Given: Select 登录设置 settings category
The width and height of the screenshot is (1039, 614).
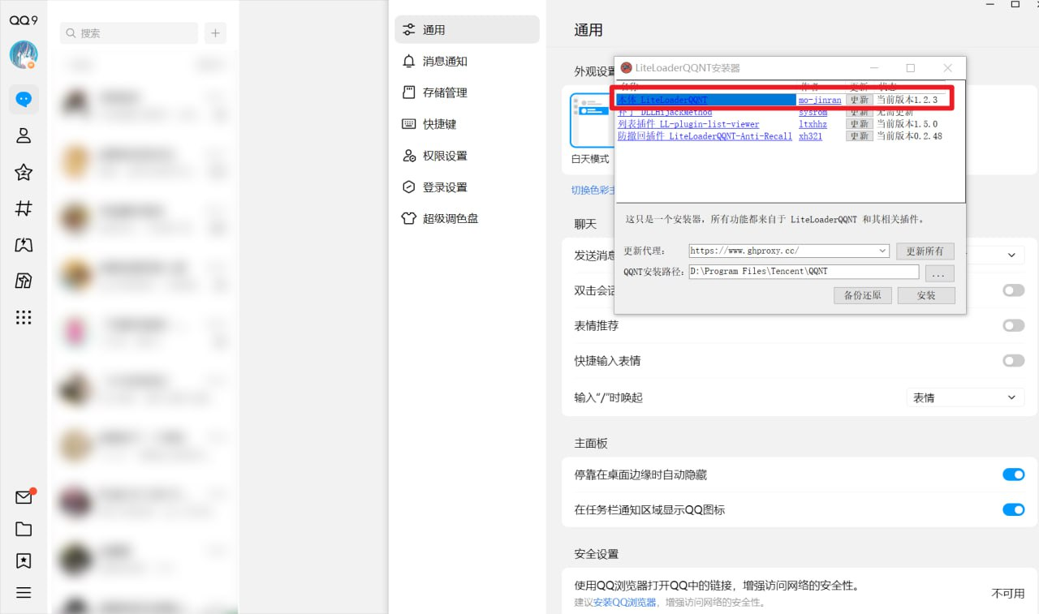Looking at the screenshot, I should (x=467, y=187).
